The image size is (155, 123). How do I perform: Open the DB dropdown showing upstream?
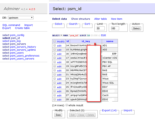[x=21, y=18]
